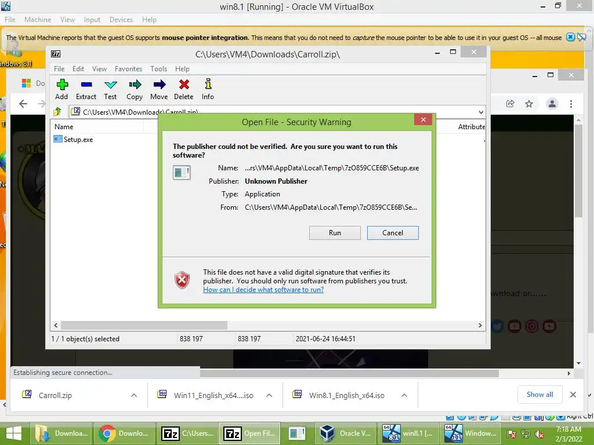
Task: Open Windows 11 VM taskbar item
Action: tap(470, 433)
